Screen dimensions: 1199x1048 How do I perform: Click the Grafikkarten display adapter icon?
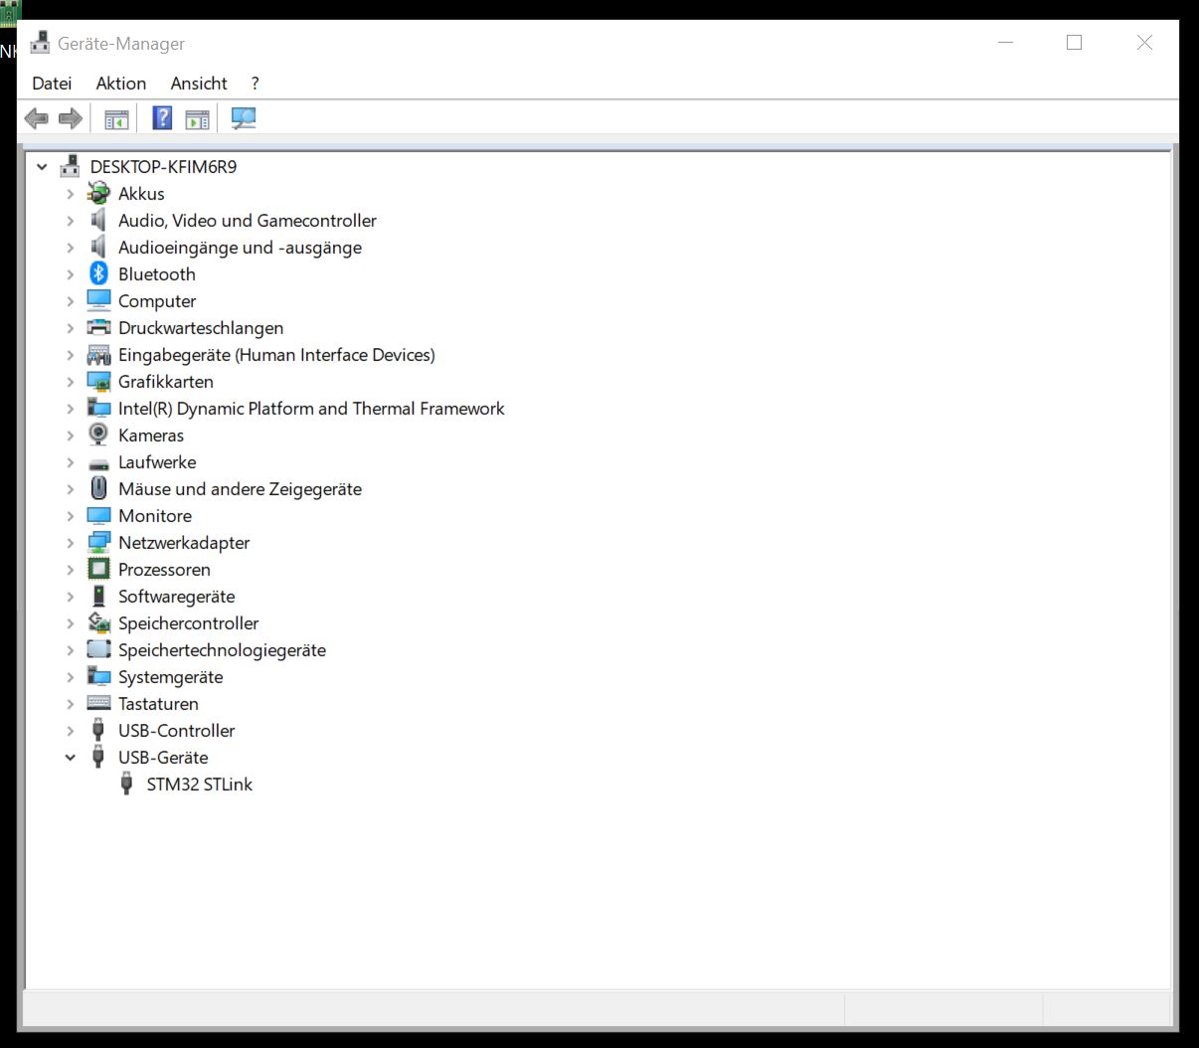[98, 382]
